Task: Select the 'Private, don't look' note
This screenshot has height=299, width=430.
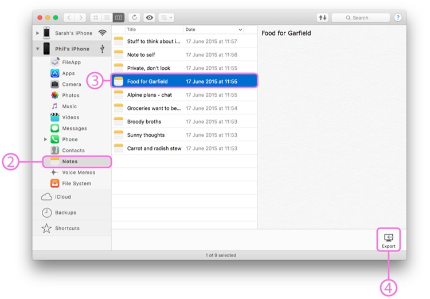Action: 184,68
